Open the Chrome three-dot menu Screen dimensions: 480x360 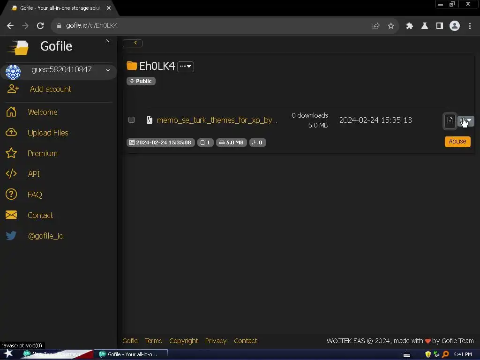pyautogui.click(x=470, y=26)
